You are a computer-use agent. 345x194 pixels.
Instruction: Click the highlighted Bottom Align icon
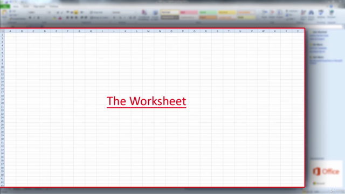pos(76,12)
